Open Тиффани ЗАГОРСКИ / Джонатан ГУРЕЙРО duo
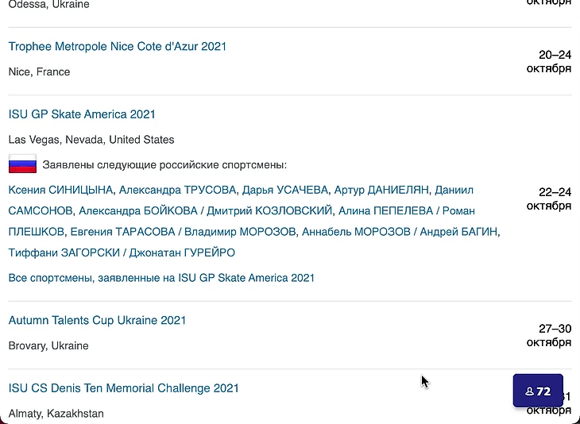 coord(122,252)
